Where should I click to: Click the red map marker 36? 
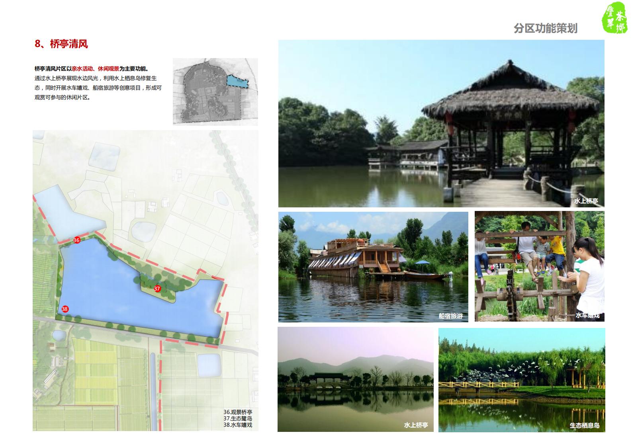pos(77,240)
